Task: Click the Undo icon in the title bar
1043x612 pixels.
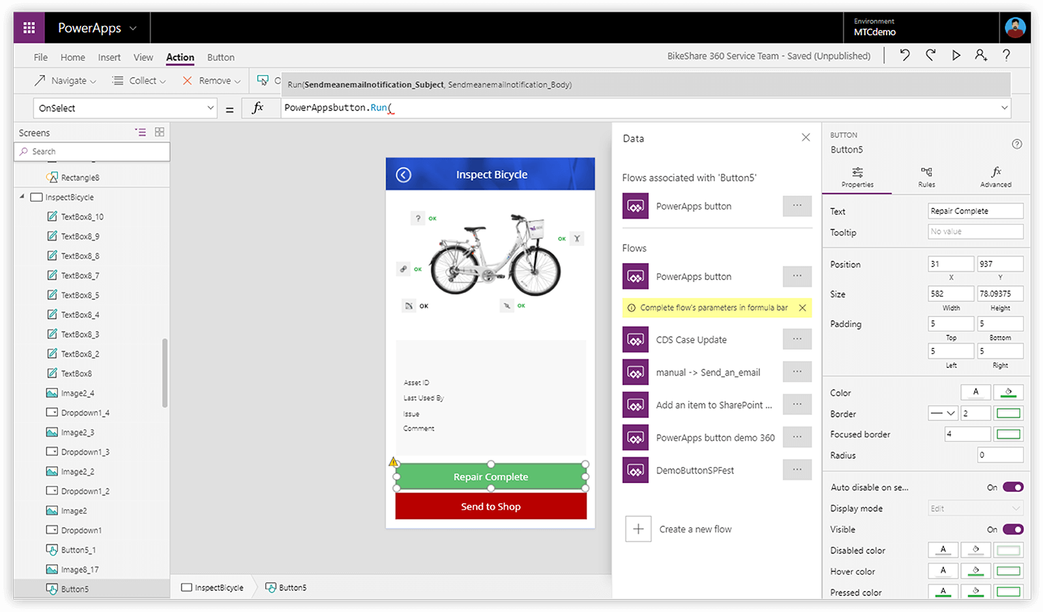Action: (x=904, y=55)
